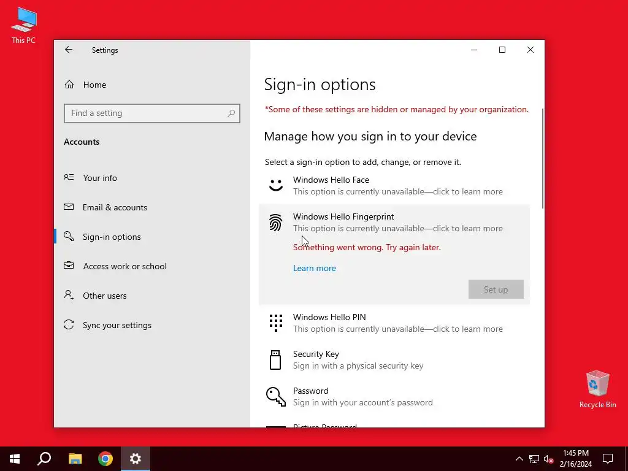This screenshot has height=471, width=628.
Task: Click the Windows Hello Face smiley icon
Action: pyautogui.click(x=276, y=185)
